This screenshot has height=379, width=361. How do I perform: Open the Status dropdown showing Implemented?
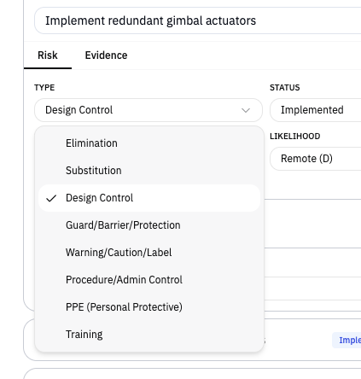(316, 110)
